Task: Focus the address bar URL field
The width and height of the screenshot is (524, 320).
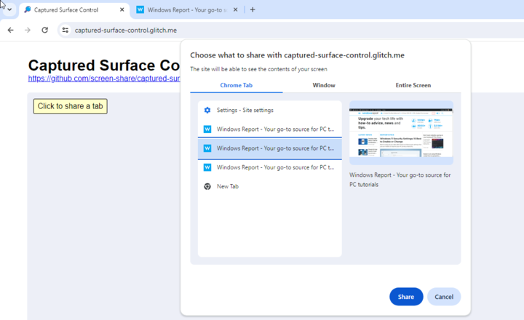Action: (290, 30)
